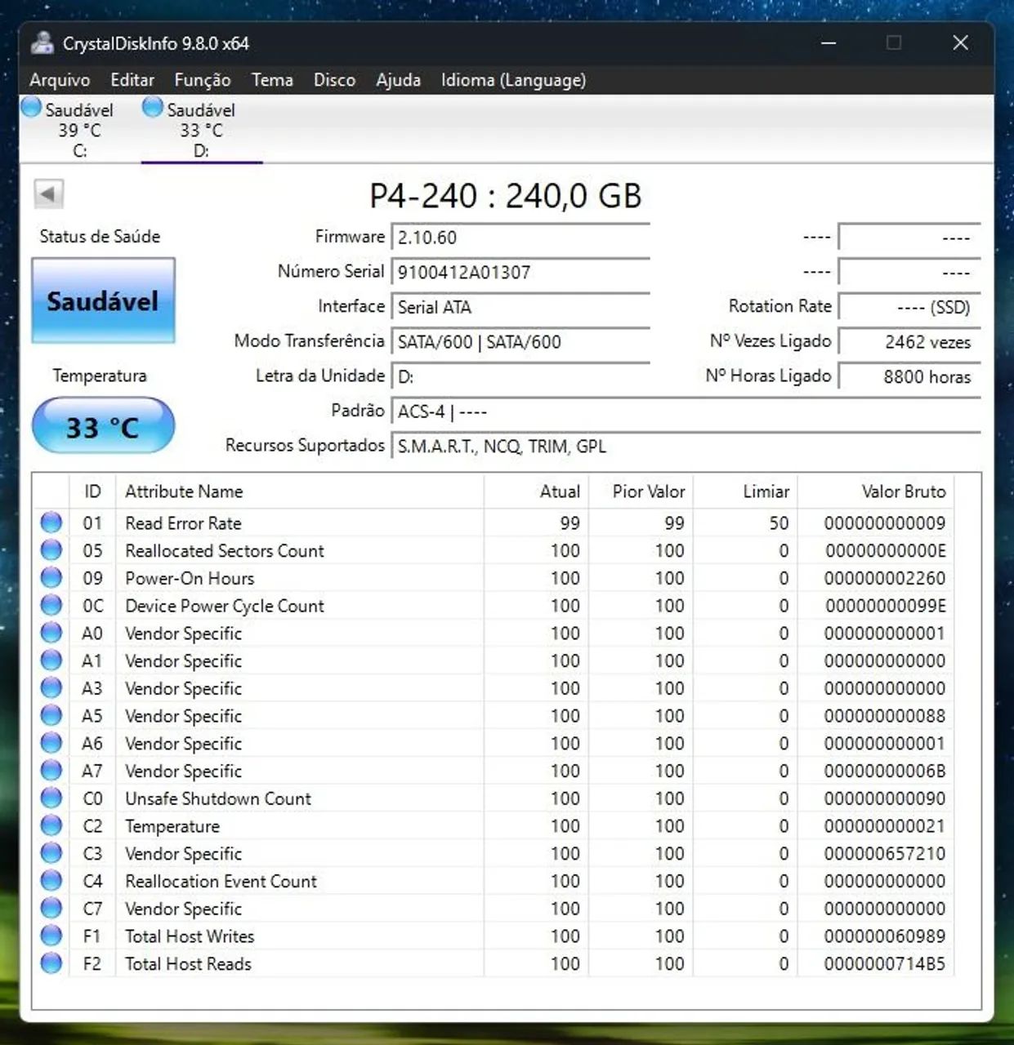Click the Firmware field showing 2.10.60
The image size is (1014, 1045).
click(x=520, y=238)
